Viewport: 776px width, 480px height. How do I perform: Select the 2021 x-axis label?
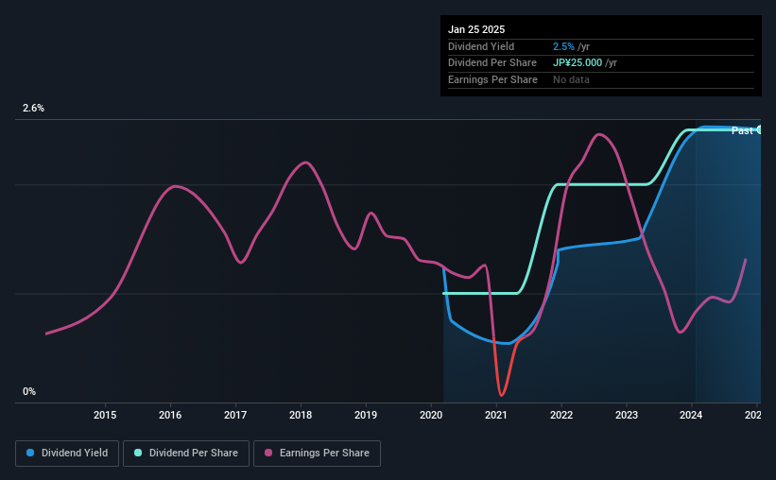[x=496, y=415]
